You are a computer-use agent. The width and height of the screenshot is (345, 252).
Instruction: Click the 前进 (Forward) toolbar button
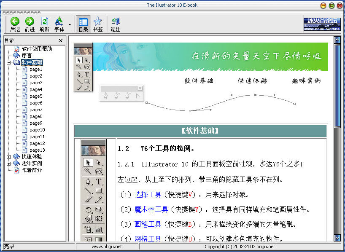coord(30,24)
